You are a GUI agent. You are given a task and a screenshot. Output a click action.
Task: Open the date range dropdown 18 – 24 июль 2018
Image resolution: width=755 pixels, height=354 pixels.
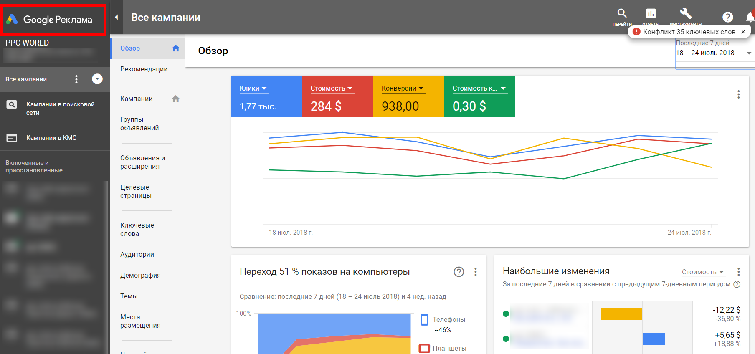714,53
